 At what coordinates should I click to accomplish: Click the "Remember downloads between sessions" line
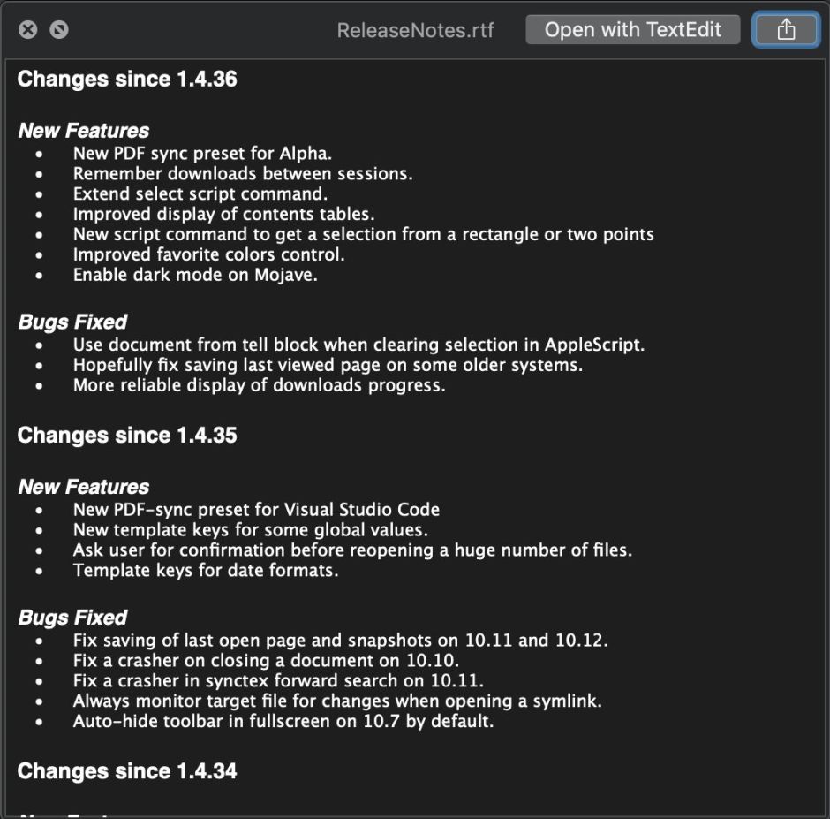pos(243,173)
